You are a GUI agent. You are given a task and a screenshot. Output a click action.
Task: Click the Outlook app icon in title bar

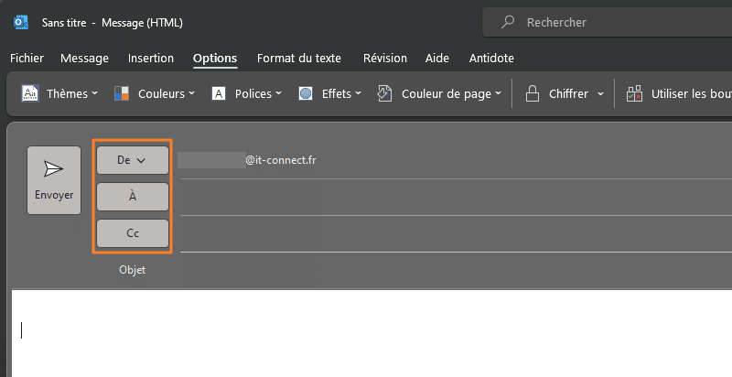click(x=21, y=22)
